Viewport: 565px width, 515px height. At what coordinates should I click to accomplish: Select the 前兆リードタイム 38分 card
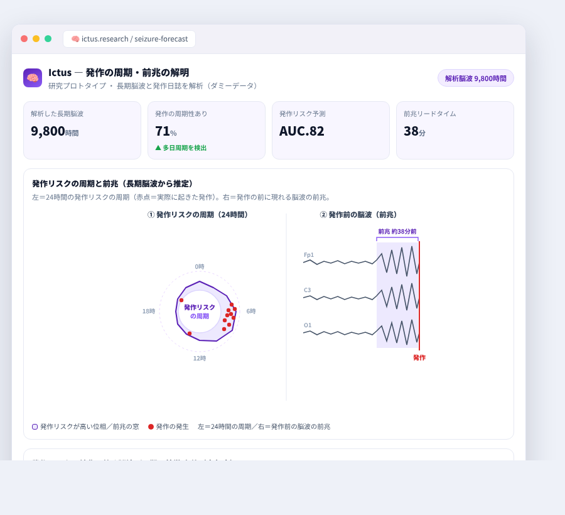[x=455, y=130]
